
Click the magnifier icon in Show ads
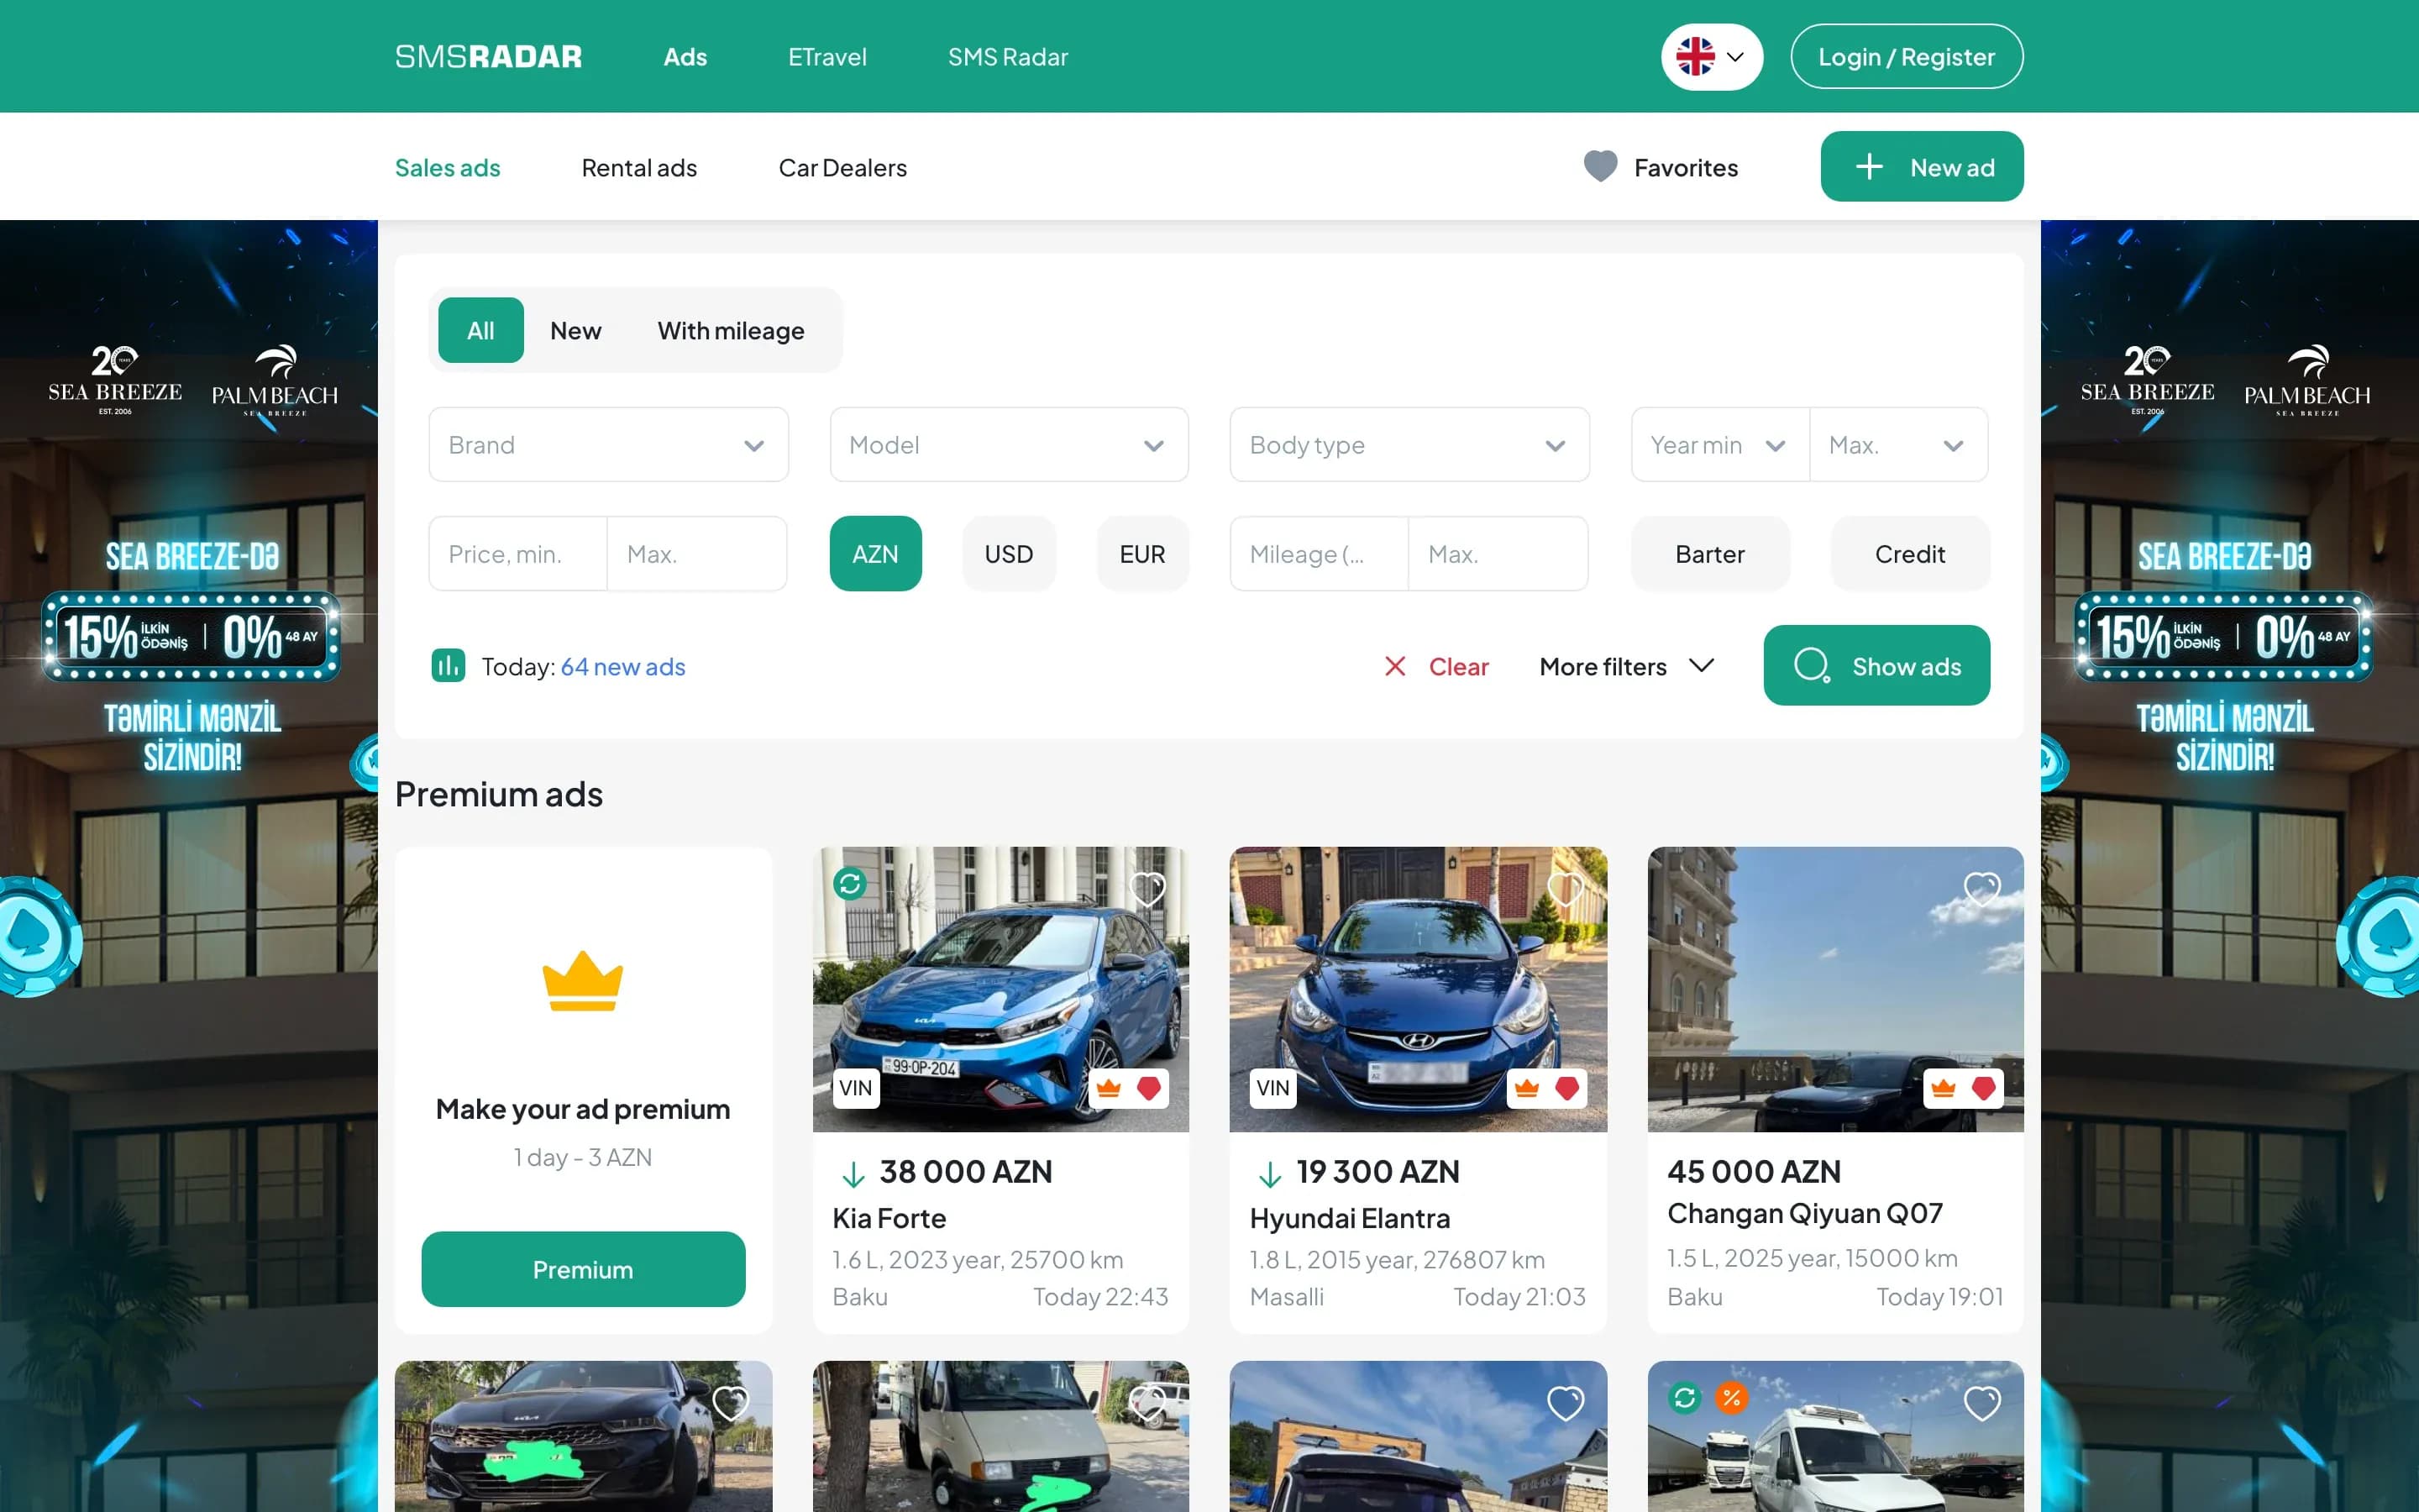coord(1811,665)
